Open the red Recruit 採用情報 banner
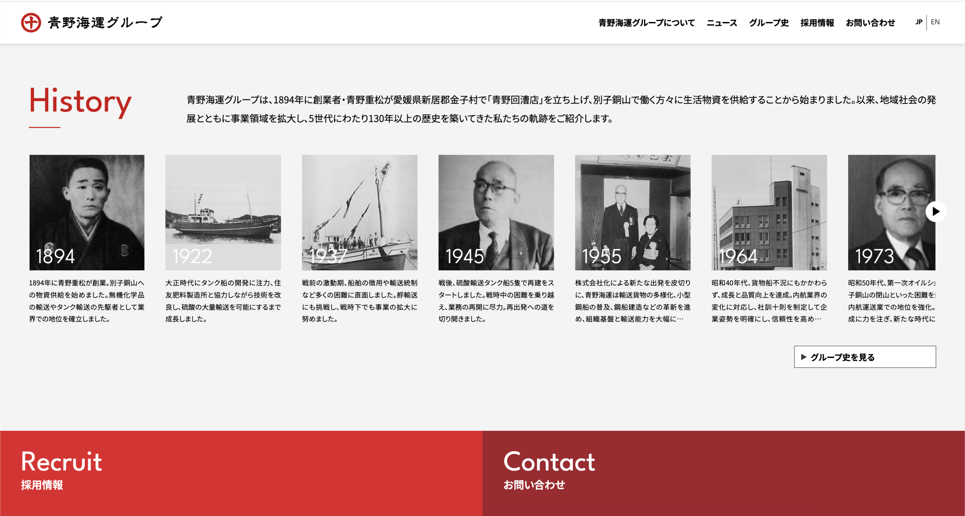Image resolution: width=965 pixels, height=516 pixels. 241,473
